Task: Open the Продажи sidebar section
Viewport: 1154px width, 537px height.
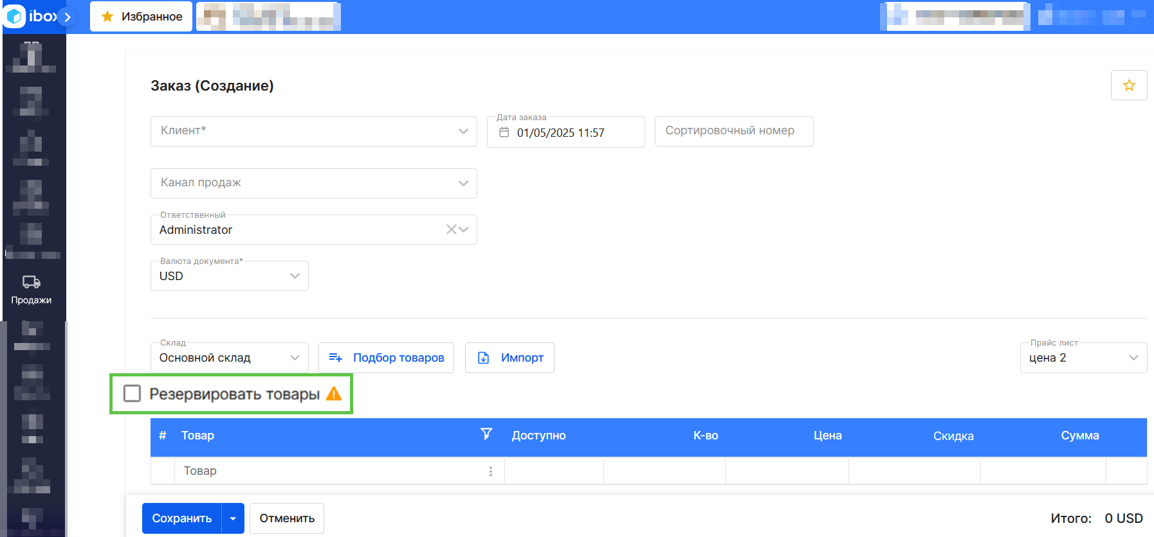Action: click(x=31, y=290)
